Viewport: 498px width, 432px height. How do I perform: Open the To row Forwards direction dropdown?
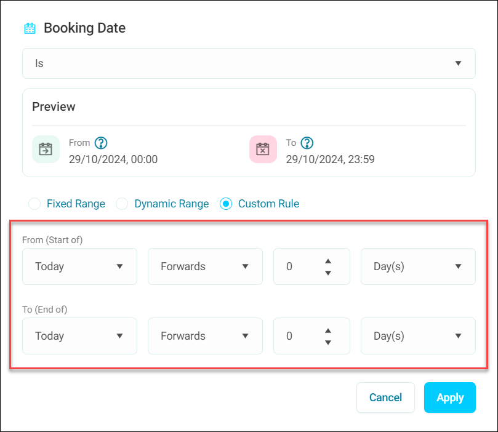point(205,336)
